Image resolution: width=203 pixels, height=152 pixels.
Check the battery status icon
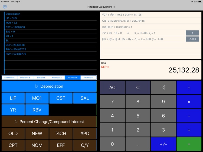coord(200,2)
